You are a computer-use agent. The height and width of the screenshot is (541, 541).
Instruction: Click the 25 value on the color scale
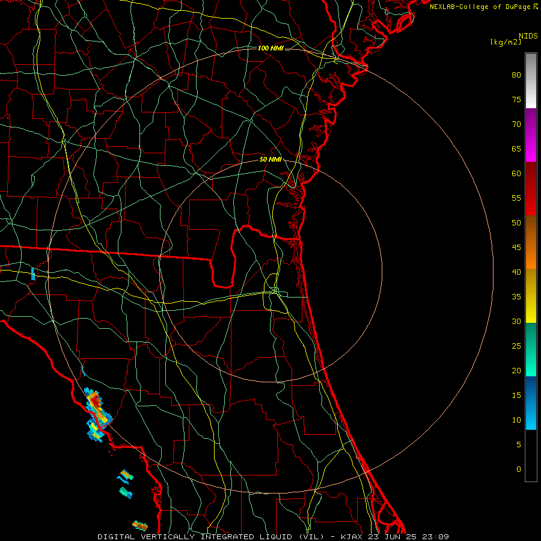(516, 346)
